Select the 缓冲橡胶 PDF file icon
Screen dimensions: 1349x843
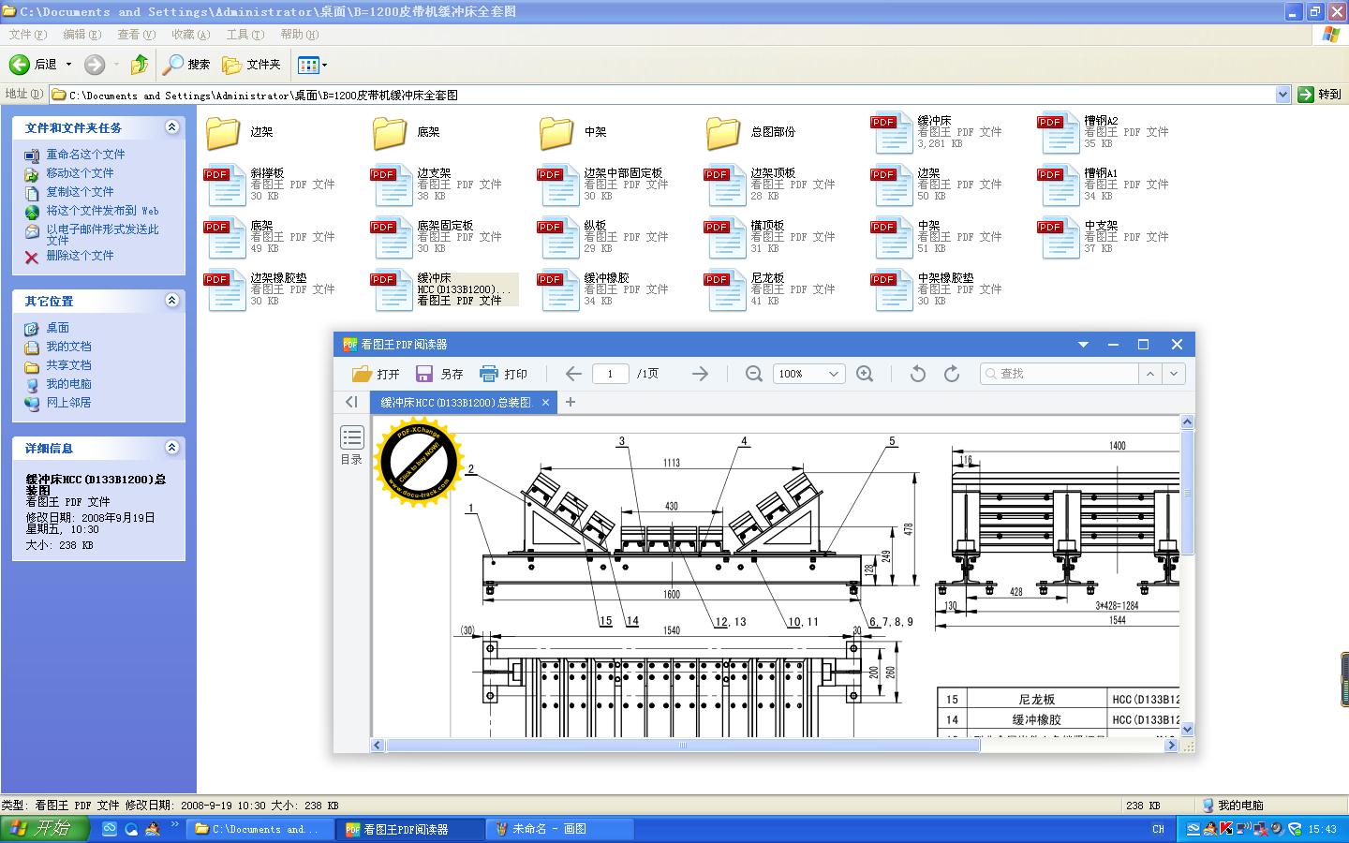pyautogui.click(x=558, y=290)
